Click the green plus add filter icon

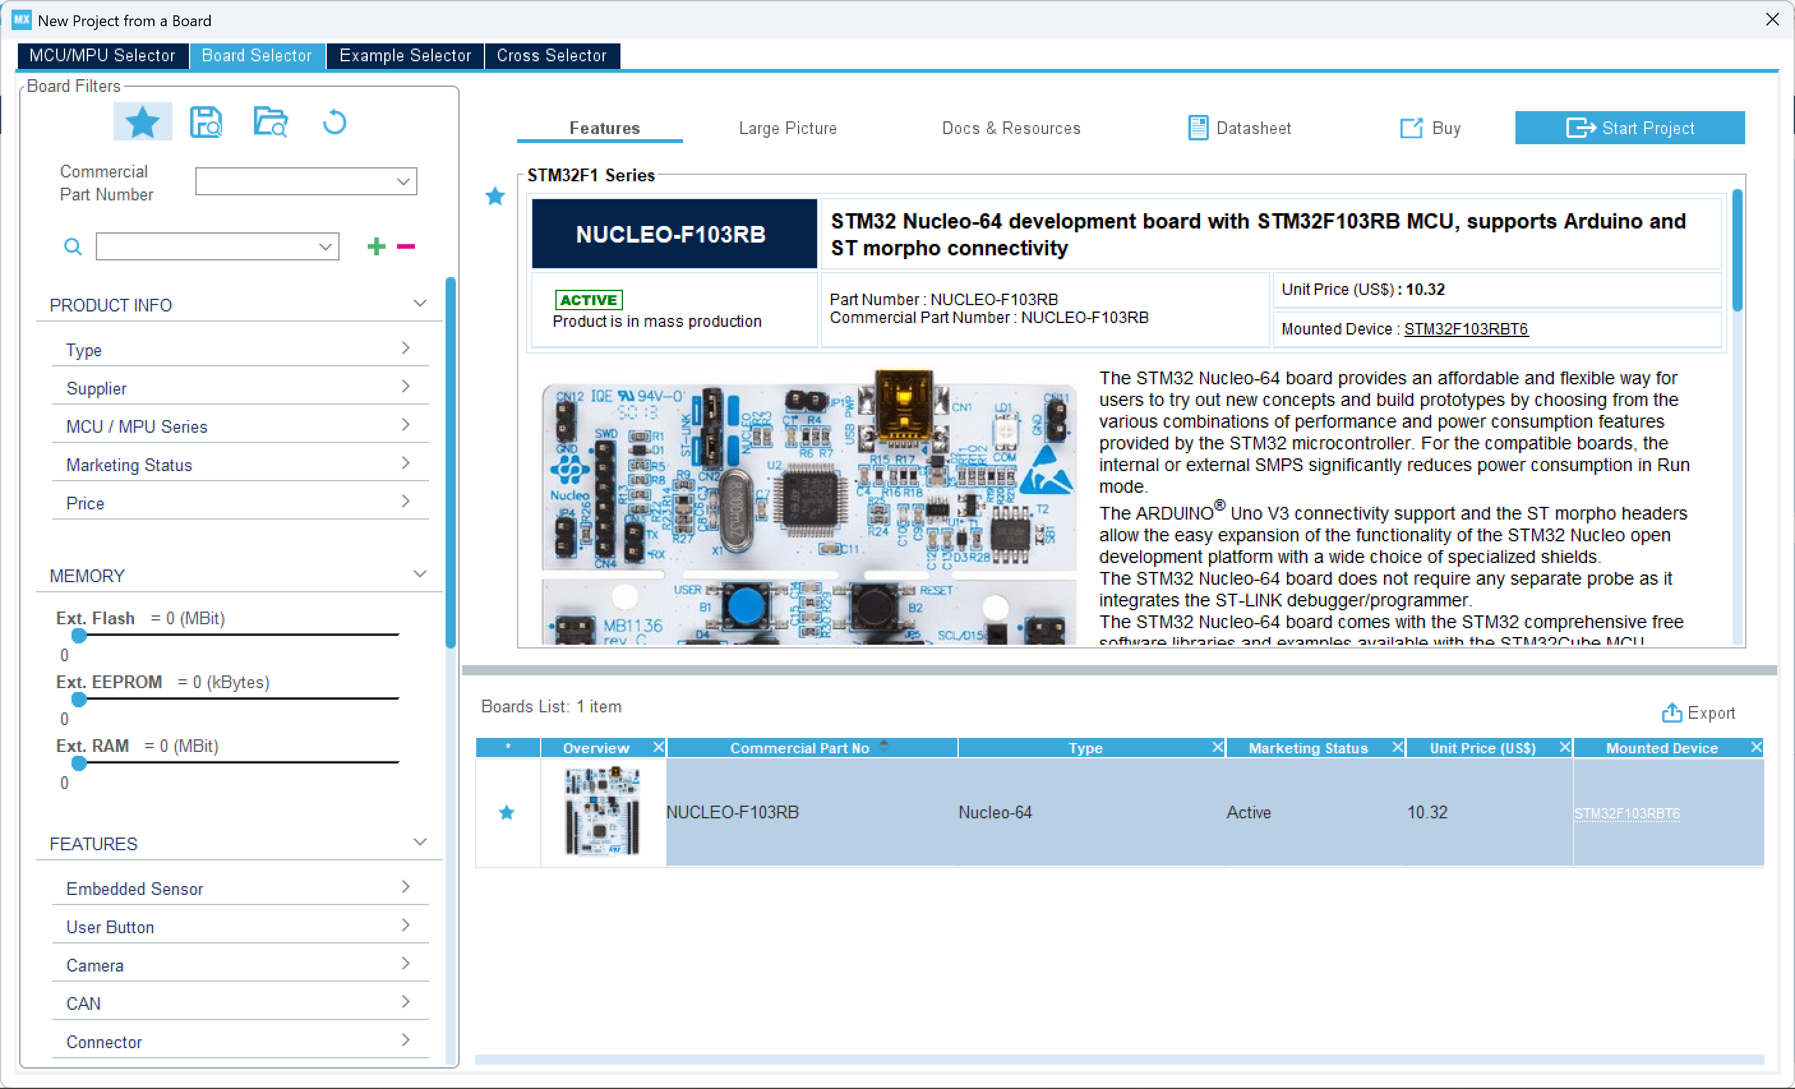pyautogui.click(x=376, y=246)
